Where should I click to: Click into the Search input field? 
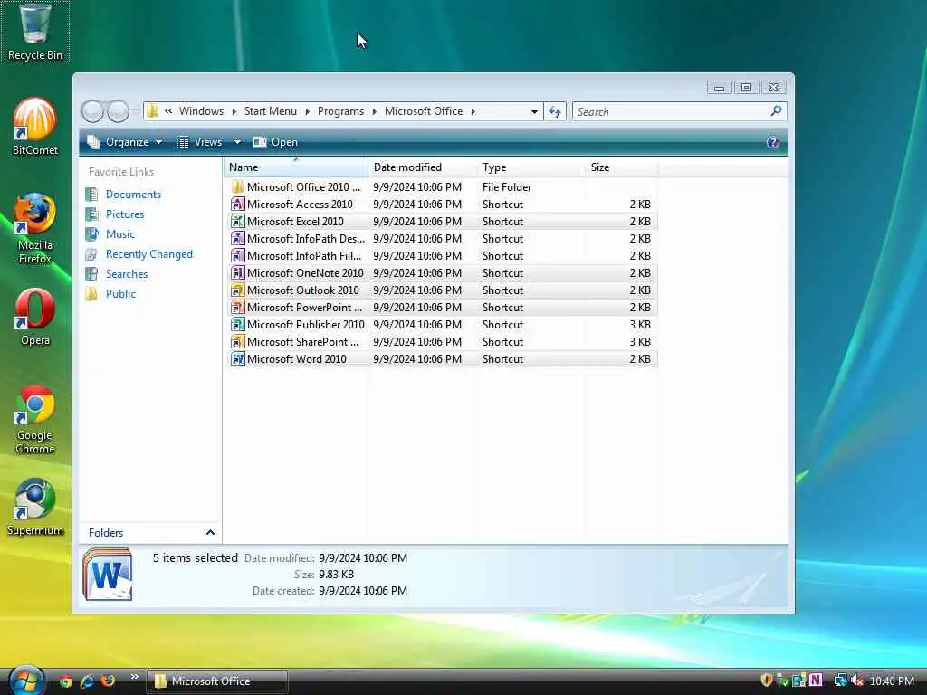pos(671,111)
